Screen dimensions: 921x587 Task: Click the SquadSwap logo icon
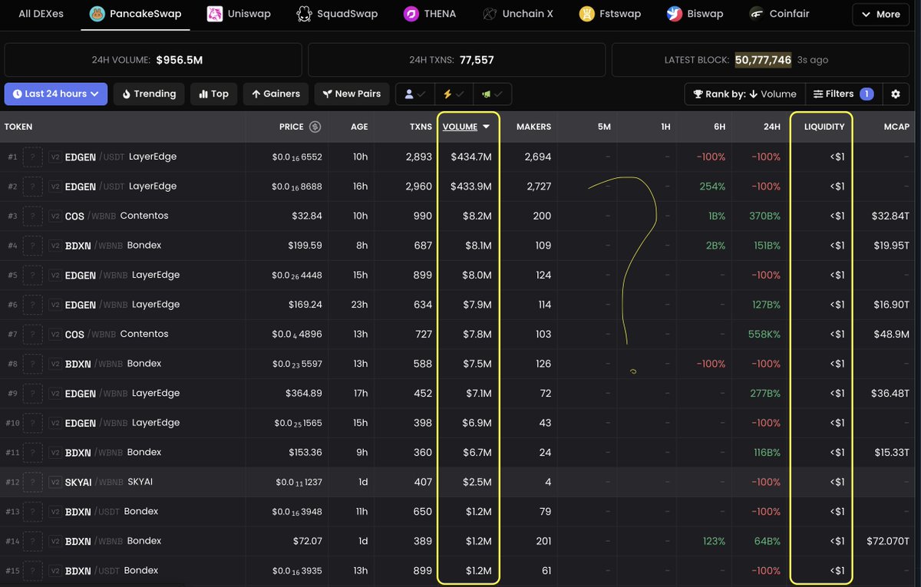(305, 14)
